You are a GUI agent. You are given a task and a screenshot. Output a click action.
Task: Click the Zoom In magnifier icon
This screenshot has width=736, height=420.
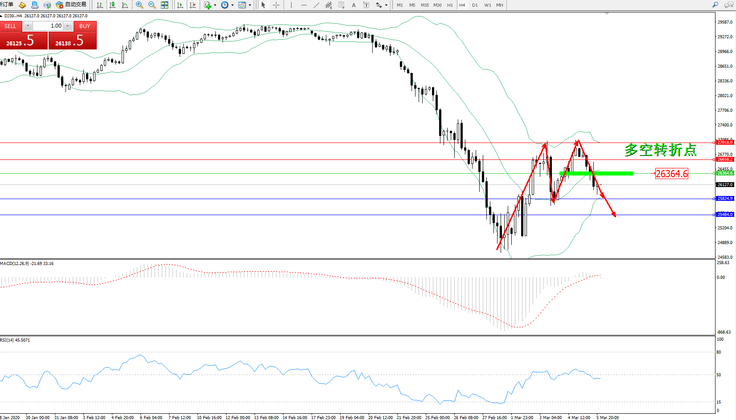pos(139,5)
